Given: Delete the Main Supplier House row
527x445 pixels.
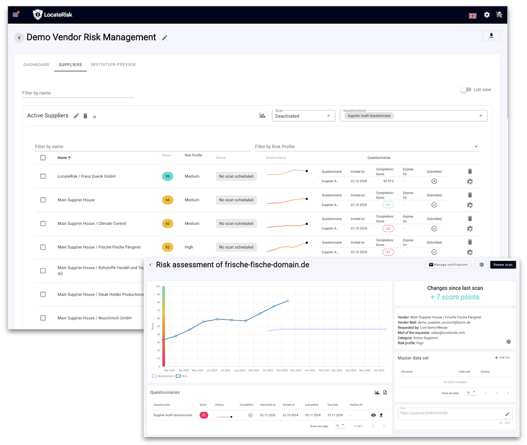Looking at the screenshot, I should tap(470, 195).
